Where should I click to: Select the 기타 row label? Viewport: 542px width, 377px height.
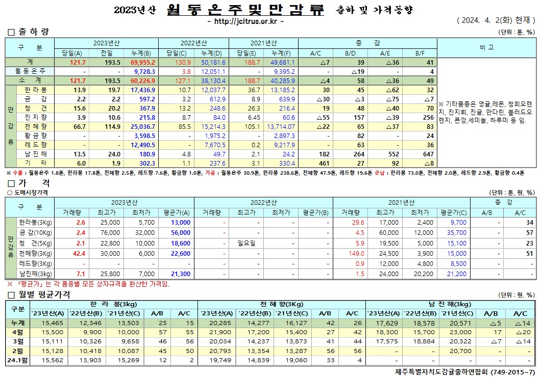pos(36,163)
